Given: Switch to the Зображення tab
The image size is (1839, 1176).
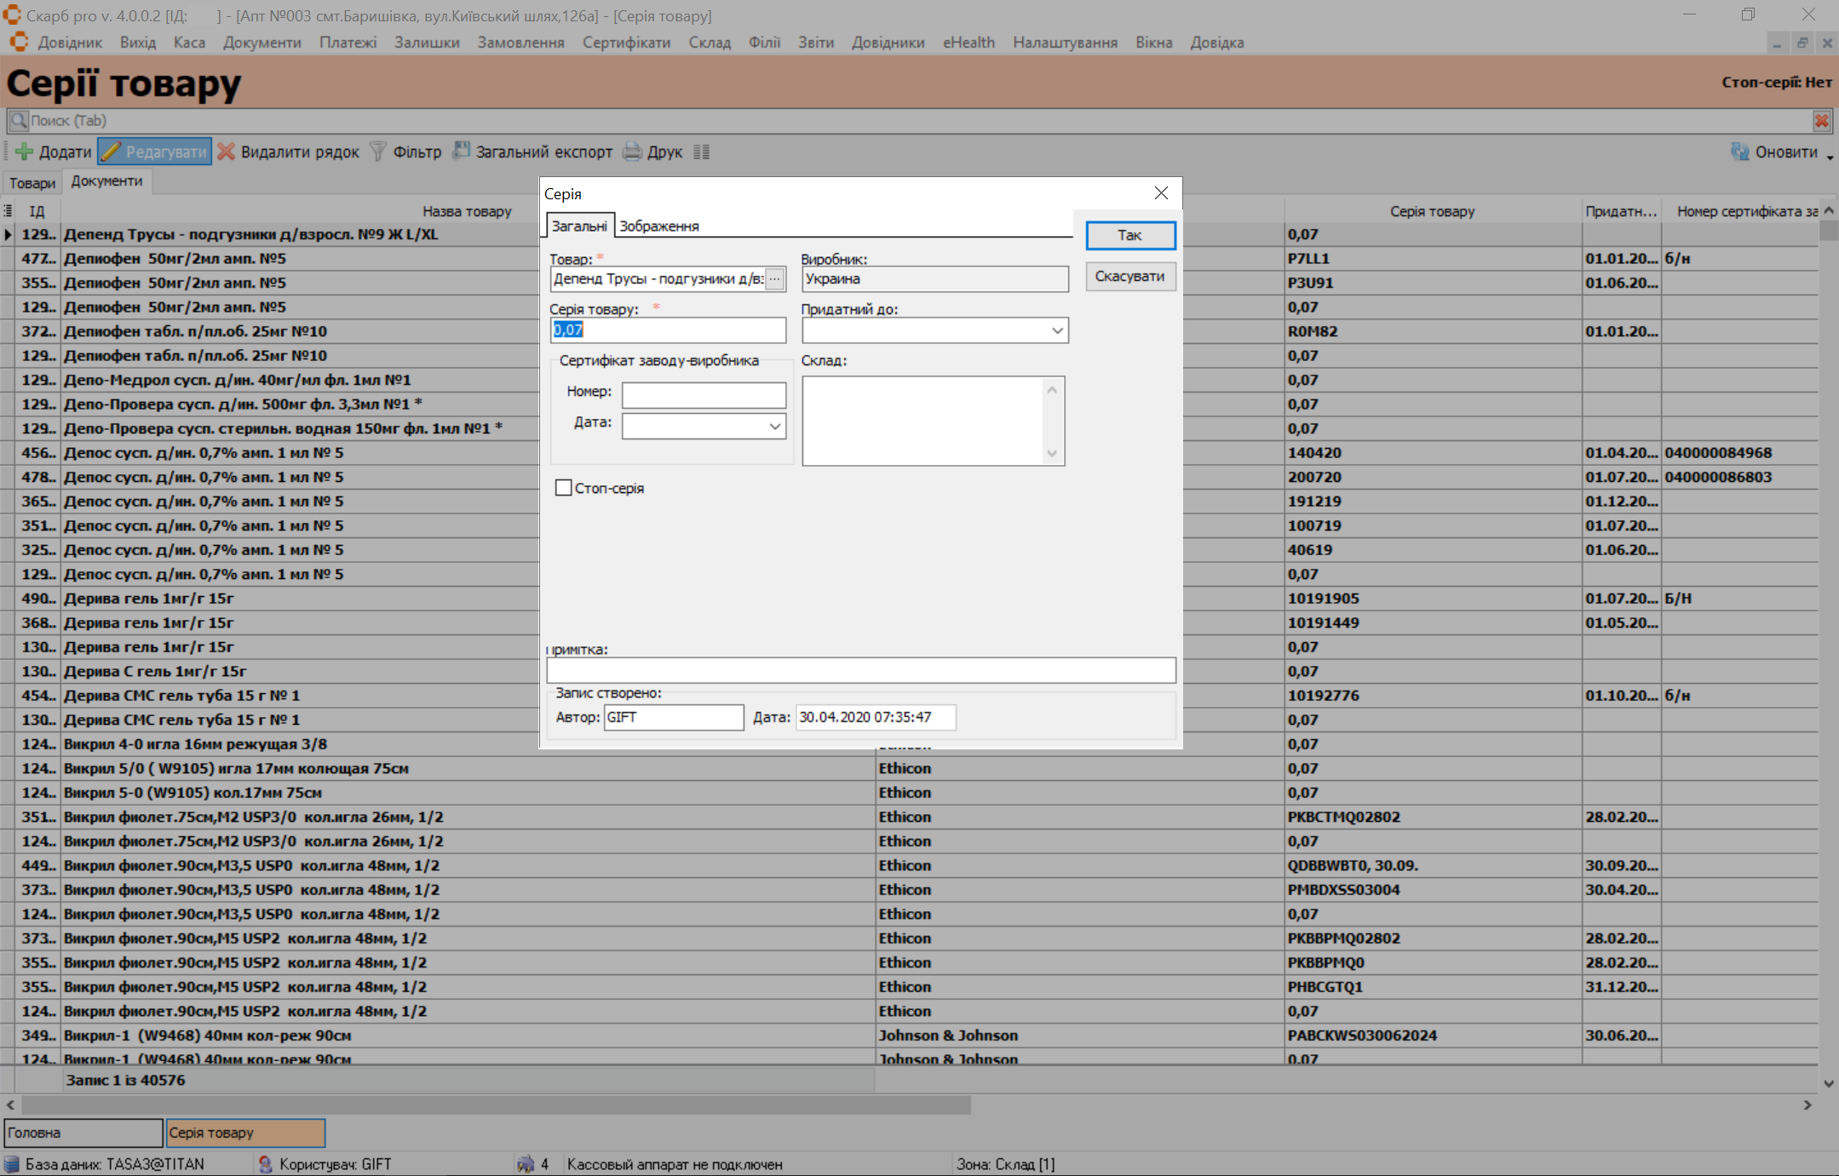Looking at the screenshot, I should [658, 226].
